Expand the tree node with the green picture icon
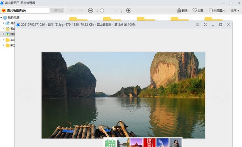The width and height of the screenshot is (242, 147). (3, 34)
